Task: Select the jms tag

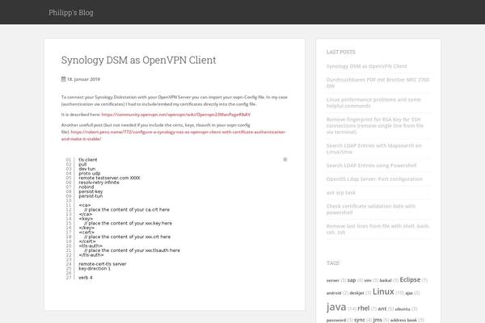Action: 377,320
